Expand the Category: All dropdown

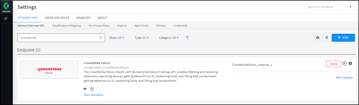coord(169,38)
